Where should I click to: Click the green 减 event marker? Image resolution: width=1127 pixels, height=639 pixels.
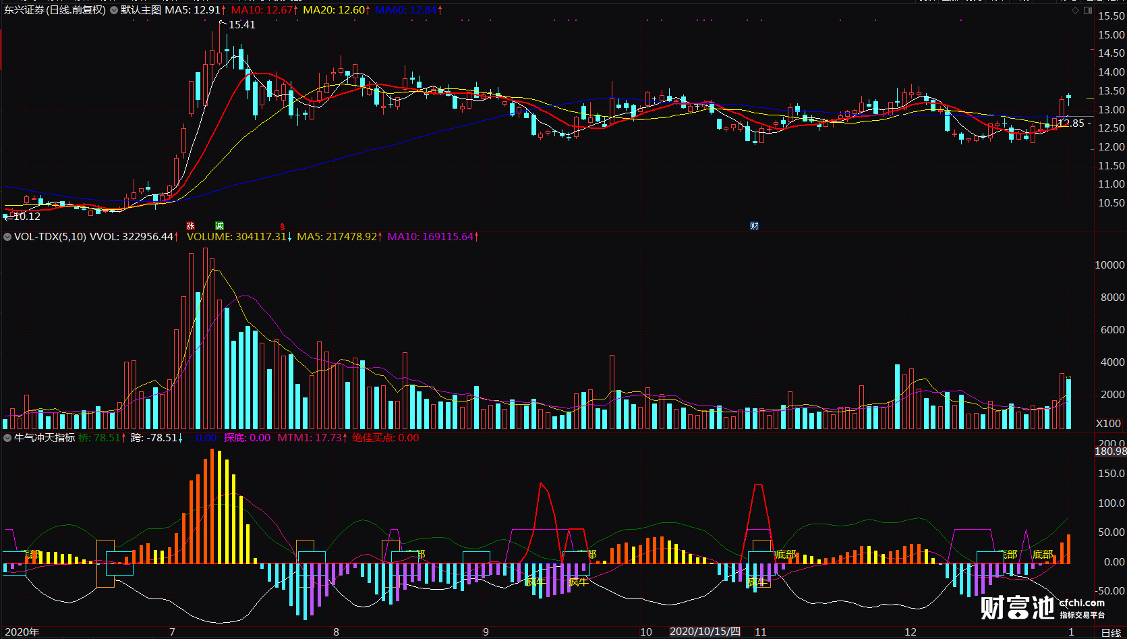219,226
